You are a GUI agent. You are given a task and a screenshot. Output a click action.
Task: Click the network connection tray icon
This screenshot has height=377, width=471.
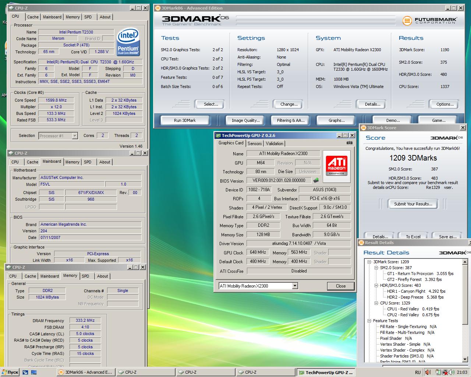point(445,372)
